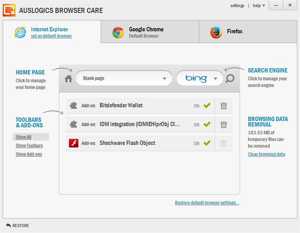Click the Auslogics Browser Care logo icon
This screenshot has height=233, width=300.
click(9, 10)
